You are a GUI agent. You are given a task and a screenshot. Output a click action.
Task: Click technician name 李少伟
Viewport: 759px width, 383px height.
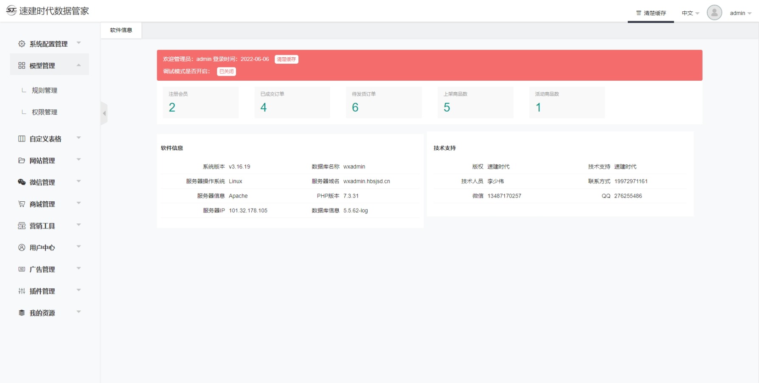pos(495,181)
